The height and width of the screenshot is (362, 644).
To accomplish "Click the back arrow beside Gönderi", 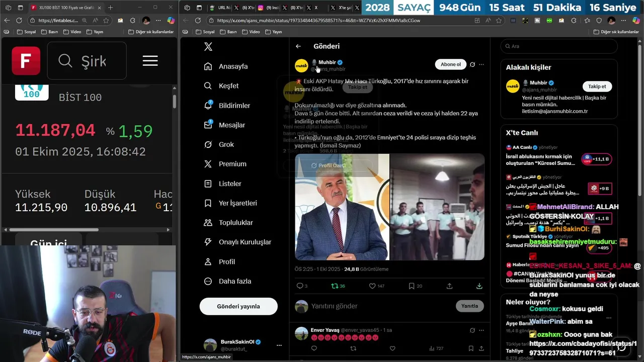I will click(x=298, y=46).
